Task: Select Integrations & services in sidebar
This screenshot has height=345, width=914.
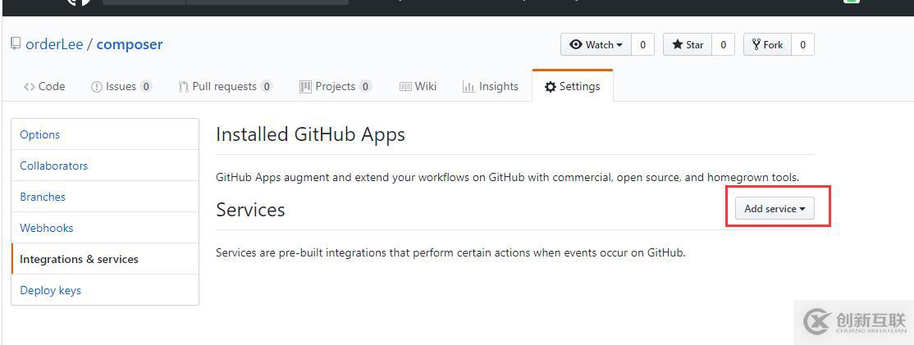Action: (105, 259)
